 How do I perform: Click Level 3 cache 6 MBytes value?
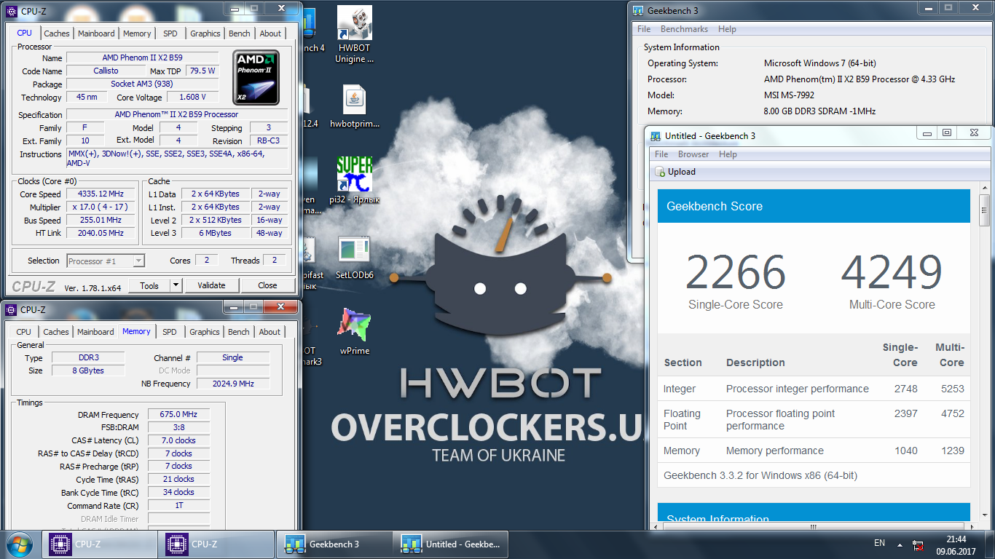[216, 233]
